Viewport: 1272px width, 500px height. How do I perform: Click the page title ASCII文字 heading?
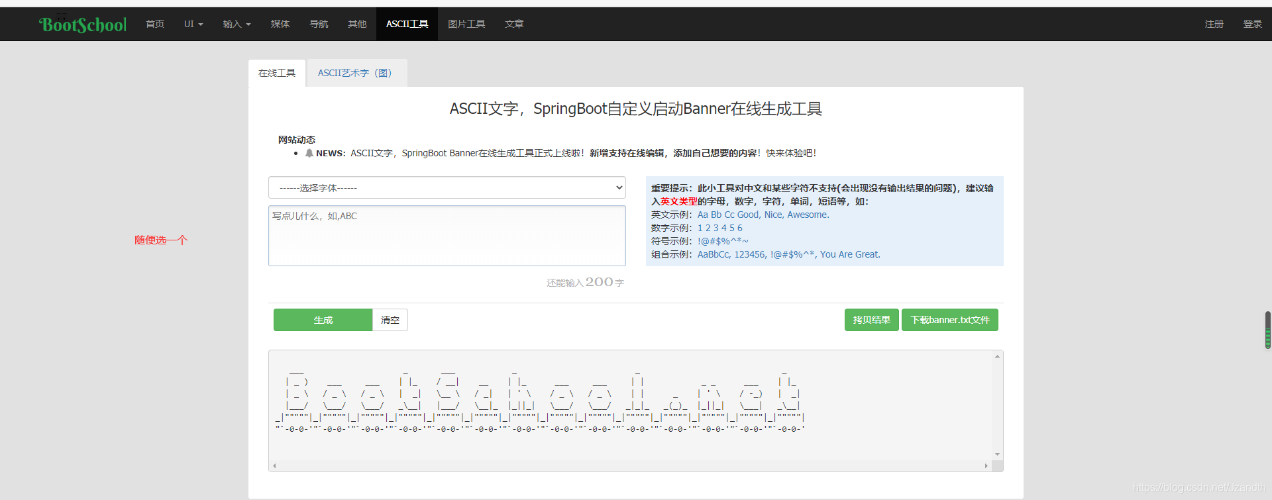[x=636, y=109]
